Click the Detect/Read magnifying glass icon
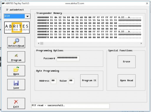The width and height of the screenshot is (151, 112). click(16, 41)
